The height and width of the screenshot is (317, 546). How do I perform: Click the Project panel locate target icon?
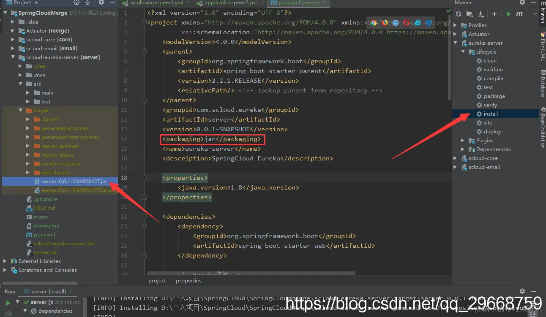point(76,3)
